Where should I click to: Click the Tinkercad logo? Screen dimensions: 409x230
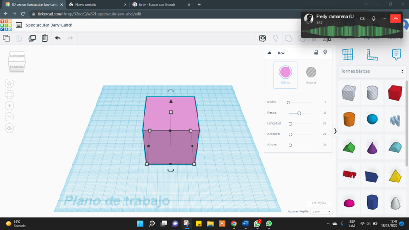[6, 25]
